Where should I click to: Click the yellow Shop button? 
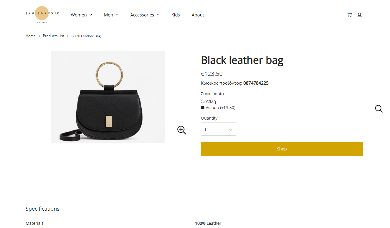tap(282, 149)
